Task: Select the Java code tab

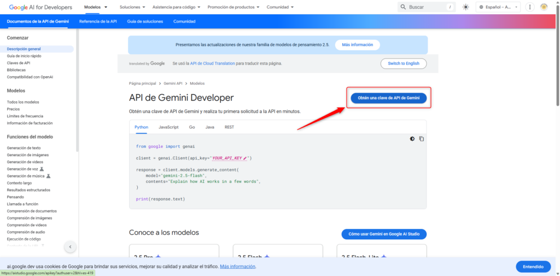Action: point(209,127)
